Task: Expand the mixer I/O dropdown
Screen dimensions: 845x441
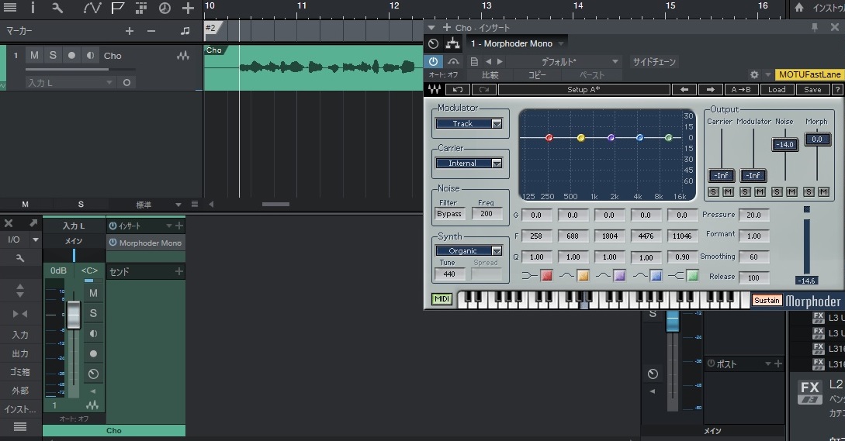Action: (x=36, y=239)
